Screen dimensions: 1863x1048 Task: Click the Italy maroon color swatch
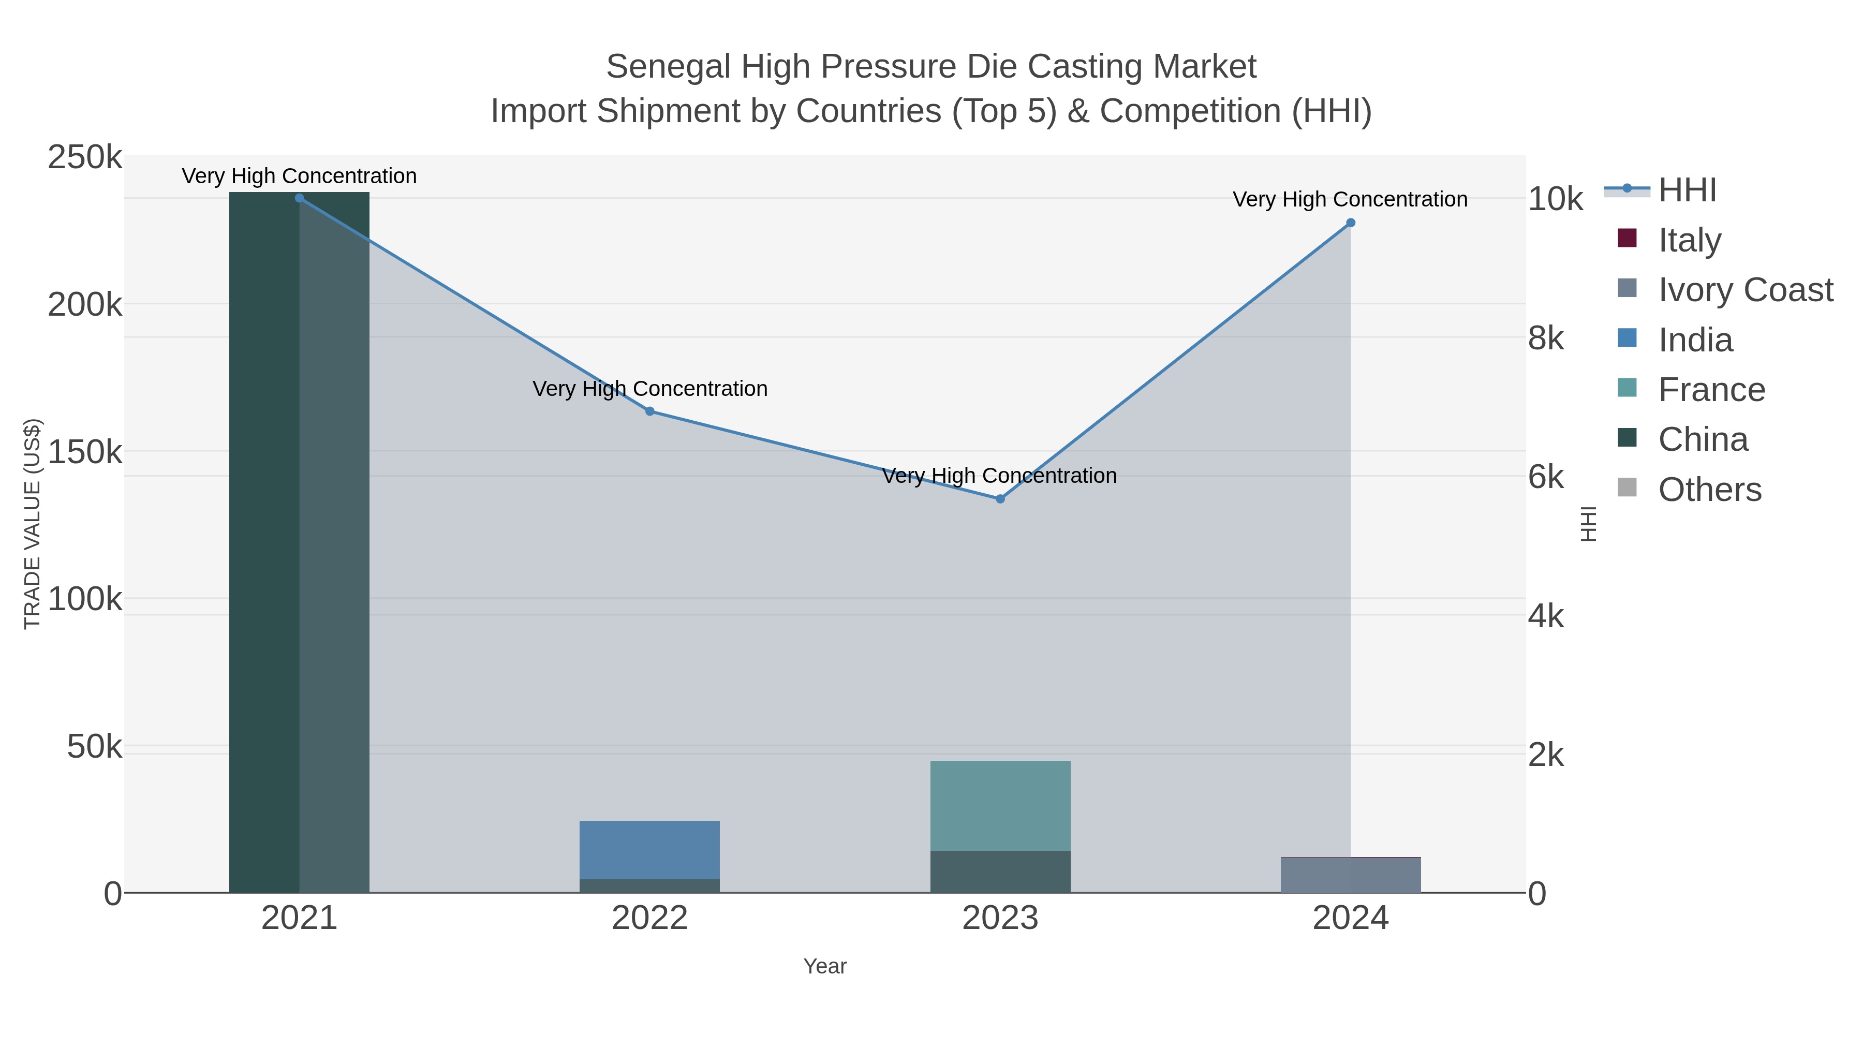click(x=1627, y=238)
